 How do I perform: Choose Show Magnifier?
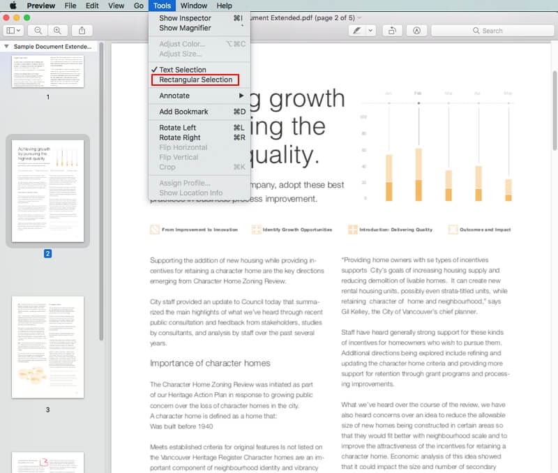199,28
